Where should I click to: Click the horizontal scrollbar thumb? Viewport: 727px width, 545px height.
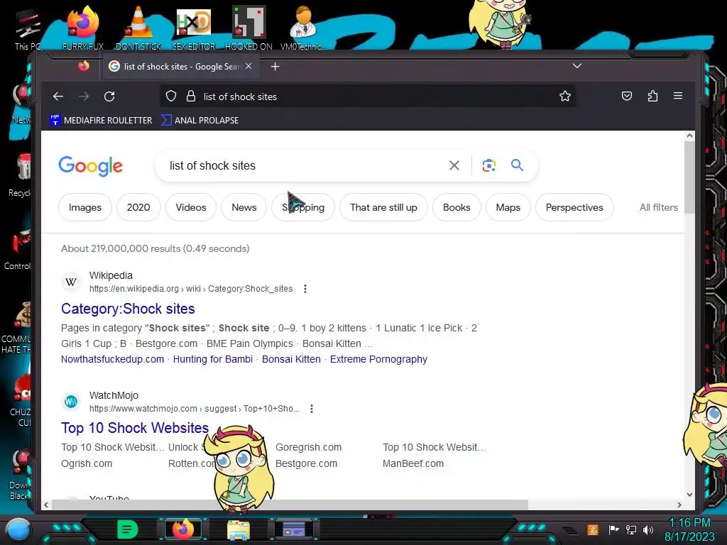[x=290, y=505]
